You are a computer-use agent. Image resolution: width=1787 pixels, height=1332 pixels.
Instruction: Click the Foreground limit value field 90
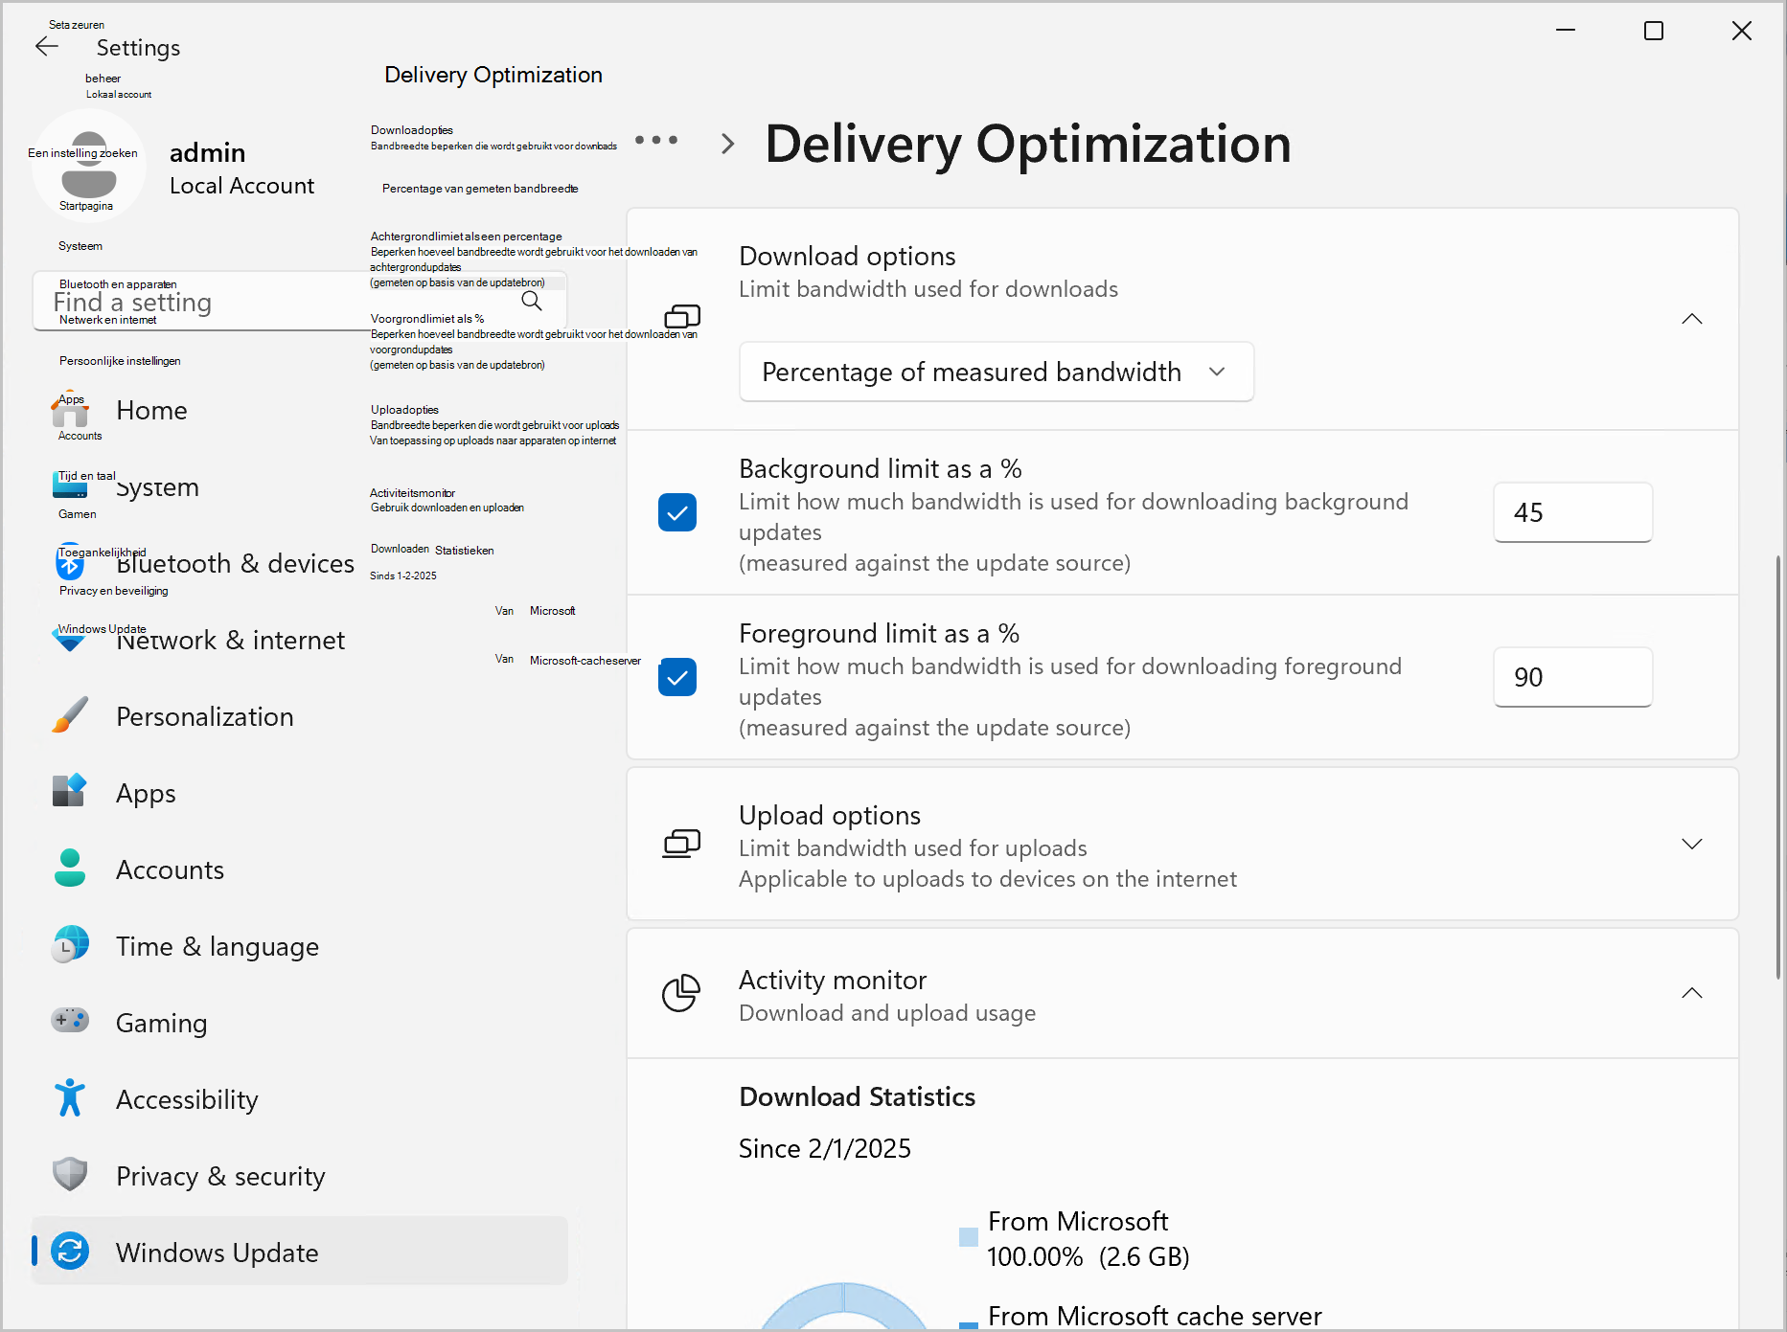pyautogui.click(x=1572, y=677)
